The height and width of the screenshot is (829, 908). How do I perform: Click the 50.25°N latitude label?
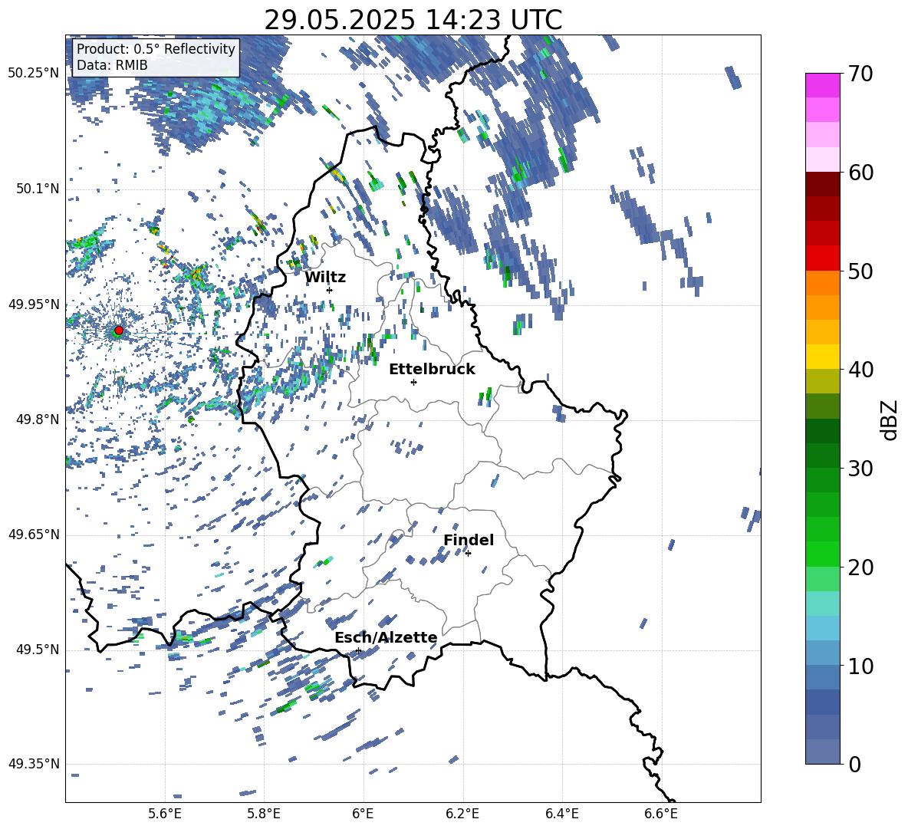coord(34,74)
